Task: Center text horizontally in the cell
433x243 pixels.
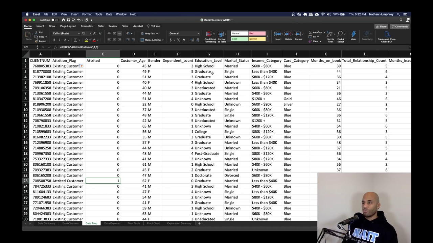Action: tap(114, 40)
